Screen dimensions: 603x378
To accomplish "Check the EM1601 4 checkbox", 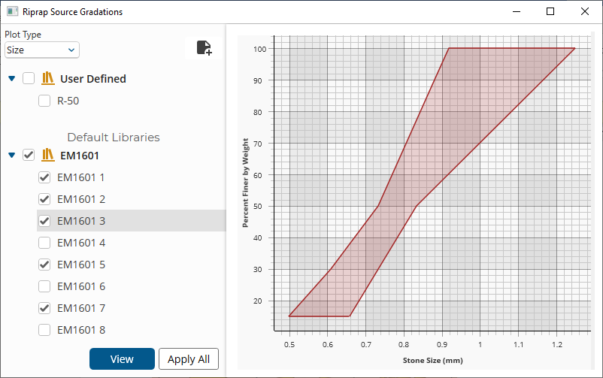I will tap(44, 243).
